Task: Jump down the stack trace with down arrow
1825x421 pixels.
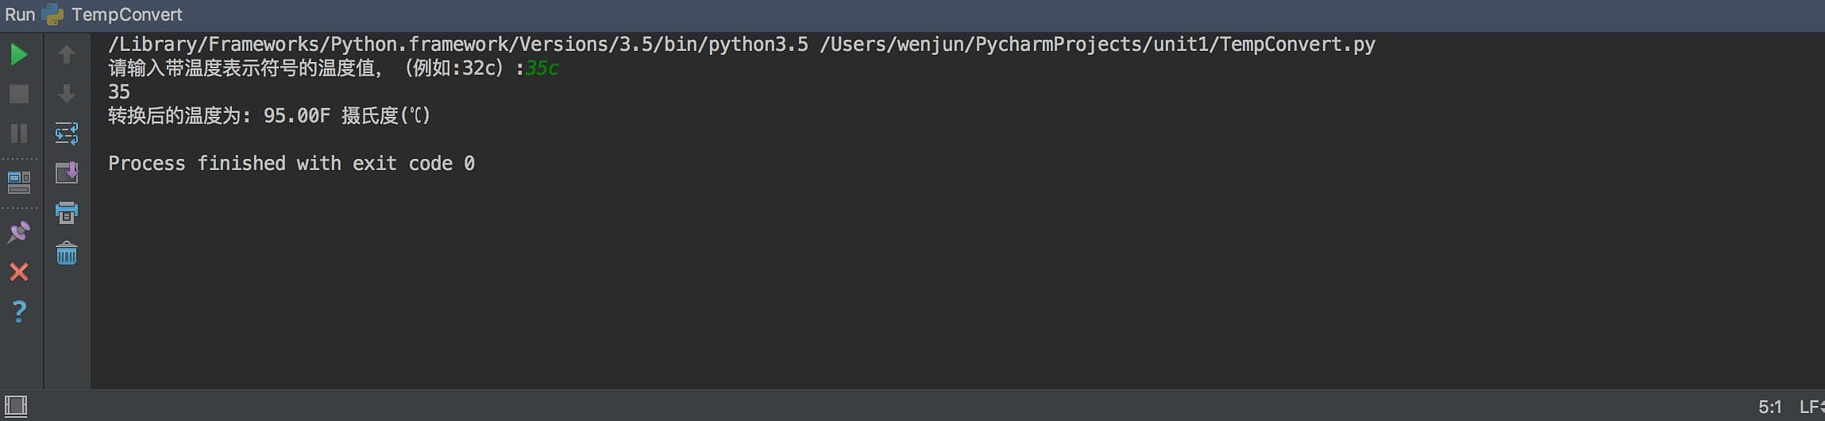Action: [x=67, y=94]
